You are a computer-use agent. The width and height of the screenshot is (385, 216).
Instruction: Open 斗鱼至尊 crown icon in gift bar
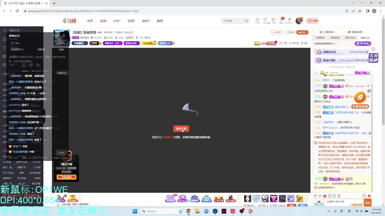219,199
